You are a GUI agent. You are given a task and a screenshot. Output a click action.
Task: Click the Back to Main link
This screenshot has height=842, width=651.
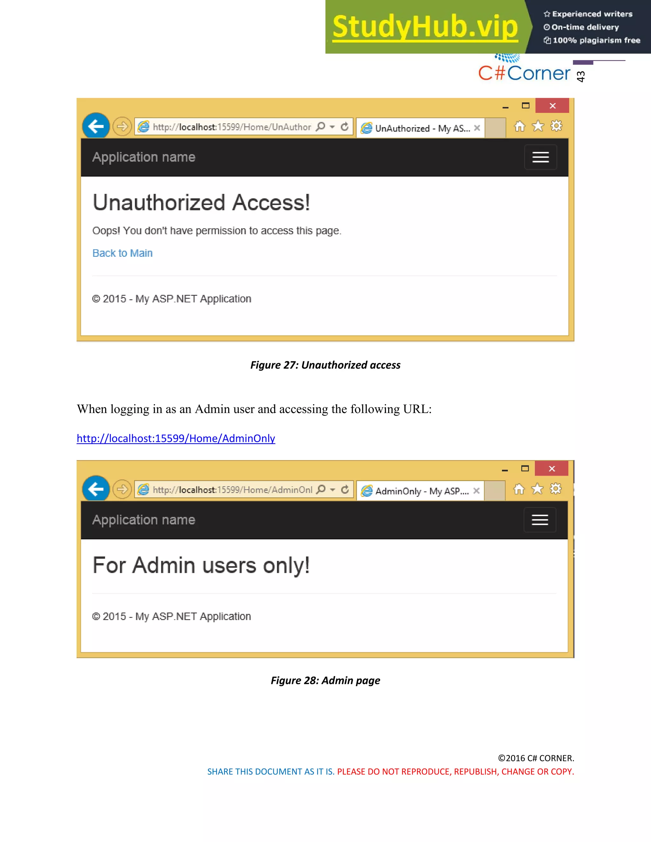coord(123,253)
